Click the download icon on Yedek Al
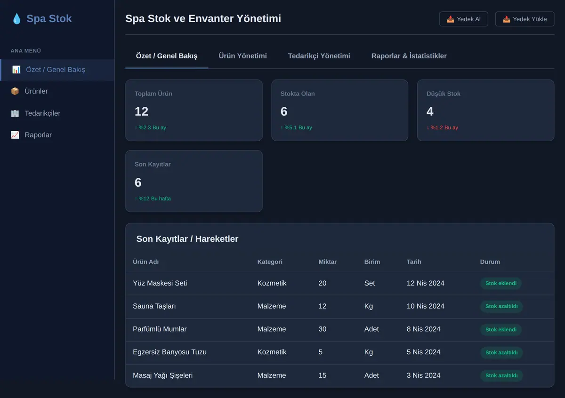The width and height of the screenshot is (565, 398). (x=451, y=19)
